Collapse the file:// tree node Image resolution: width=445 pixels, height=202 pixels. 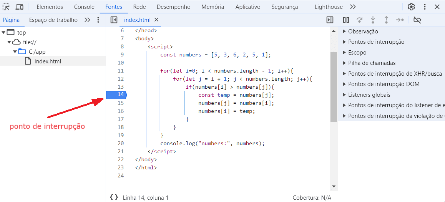click(9, 42)
